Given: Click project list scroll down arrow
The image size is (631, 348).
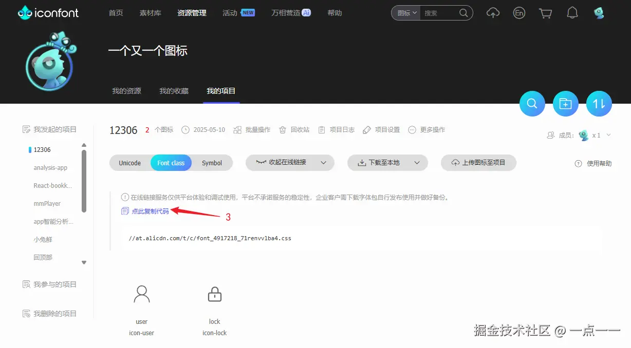Looking at the screenshot, I should pyautogui.click(x=84, y=262).
